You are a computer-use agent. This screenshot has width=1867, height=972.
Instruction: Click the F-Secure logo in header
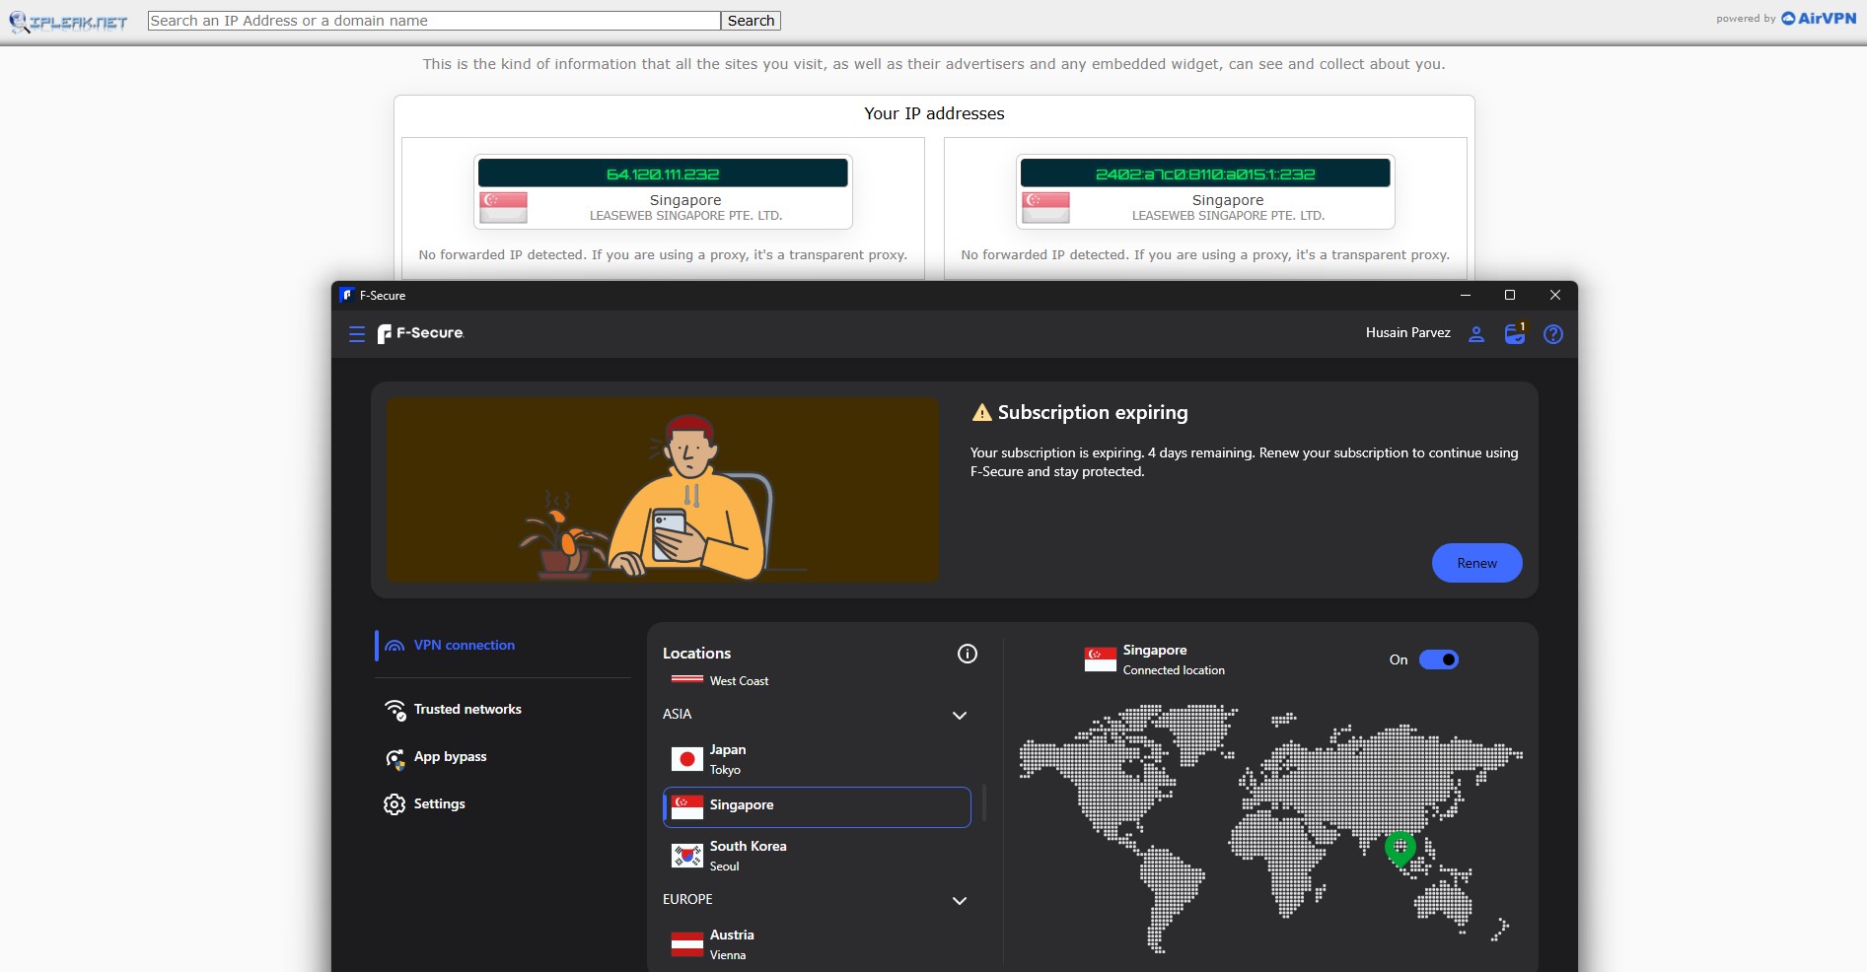click(x=421, y=333)
